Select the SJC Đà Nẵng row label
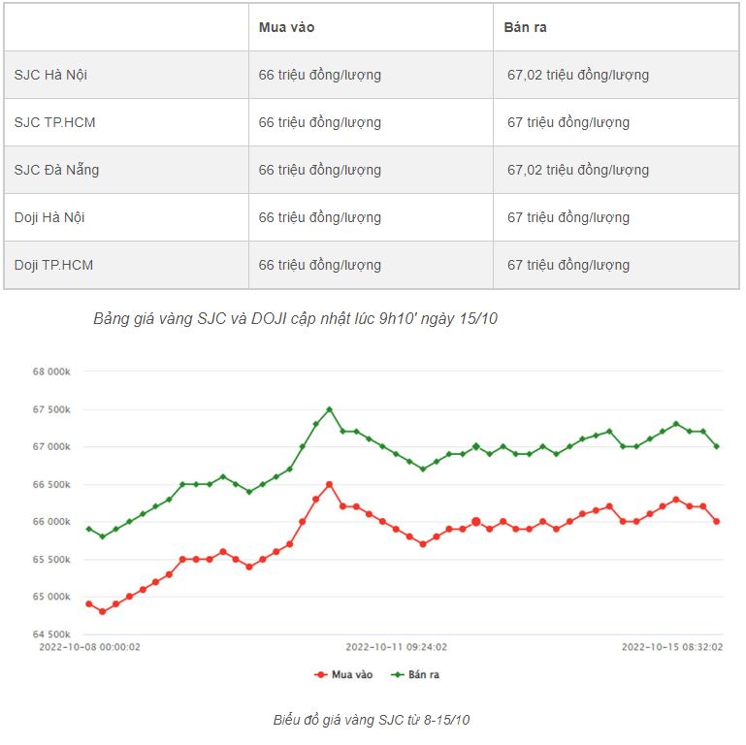The height and width of the screenshot is (745, 746). 56,170
